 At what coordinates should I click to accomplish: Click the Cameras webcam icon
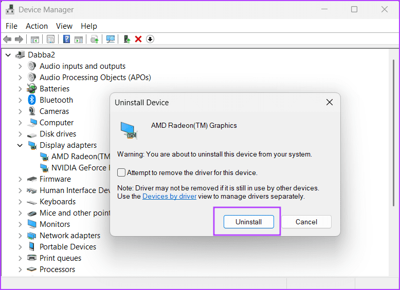(32, 111)
